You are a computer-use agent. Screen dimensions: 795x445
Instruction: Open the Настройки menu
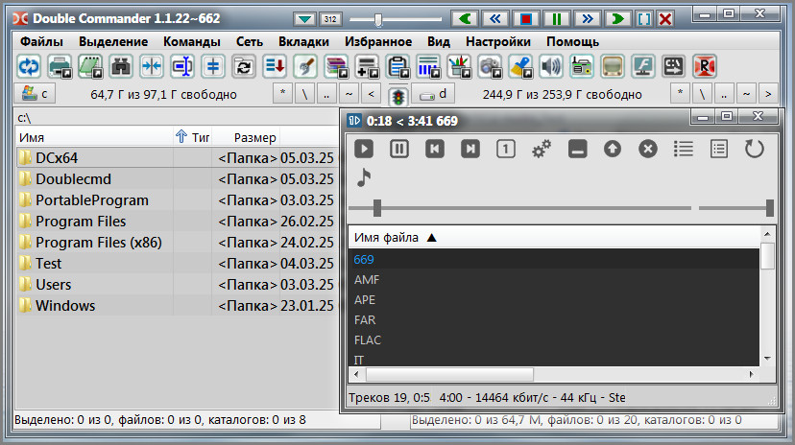pyautogui.click(x=498, y=41)
